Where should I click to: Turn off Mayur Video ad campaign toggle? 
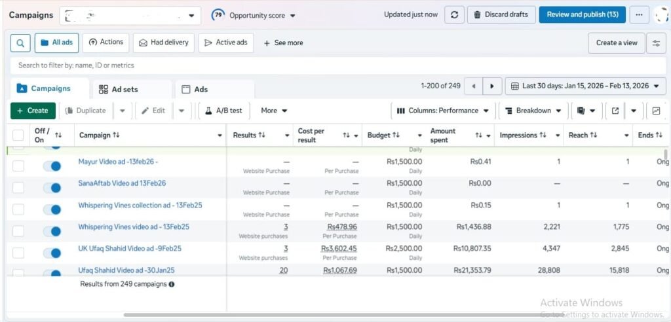(x=52, y=166)
